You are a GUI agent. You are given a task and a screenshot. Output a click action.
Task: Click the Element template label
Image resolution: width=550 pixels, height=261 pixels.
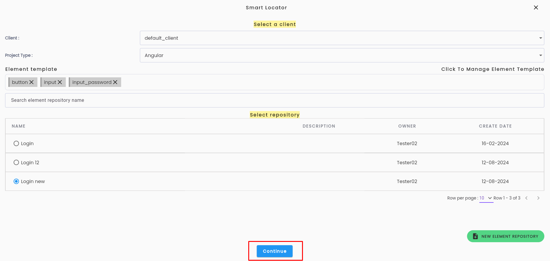click(x=31, y=69)
